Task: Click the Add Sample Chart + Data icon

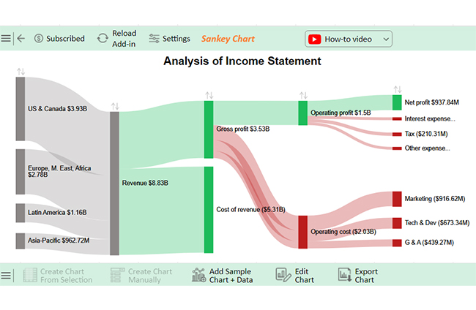Action: (x=199, y=275)
